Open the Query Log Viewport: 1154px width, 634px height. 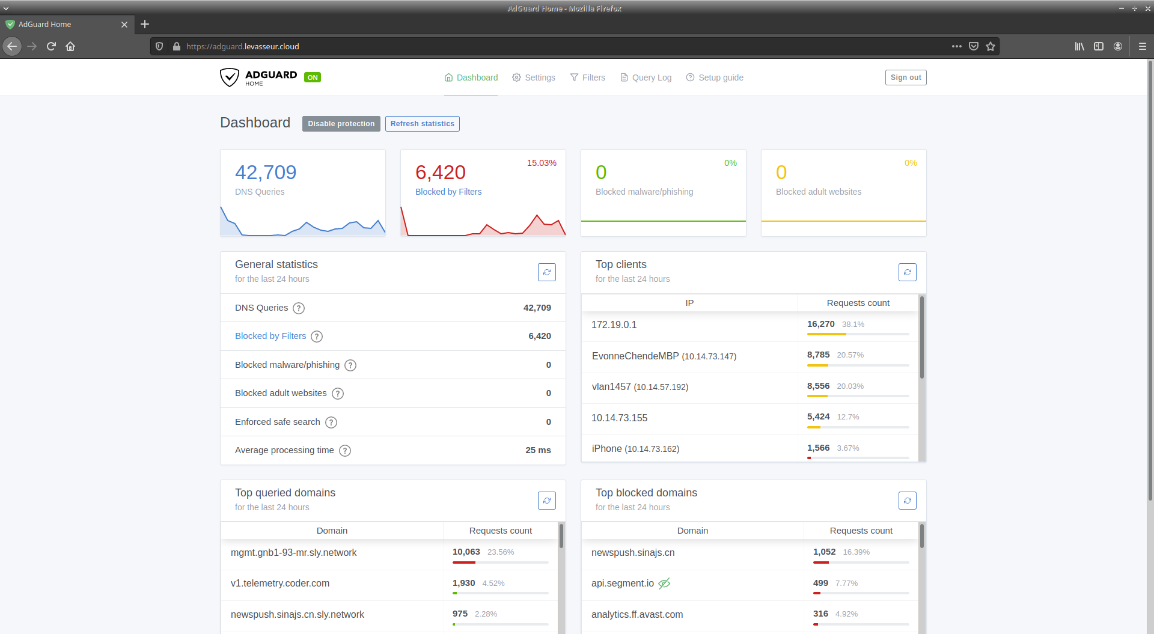pos(651,77)
